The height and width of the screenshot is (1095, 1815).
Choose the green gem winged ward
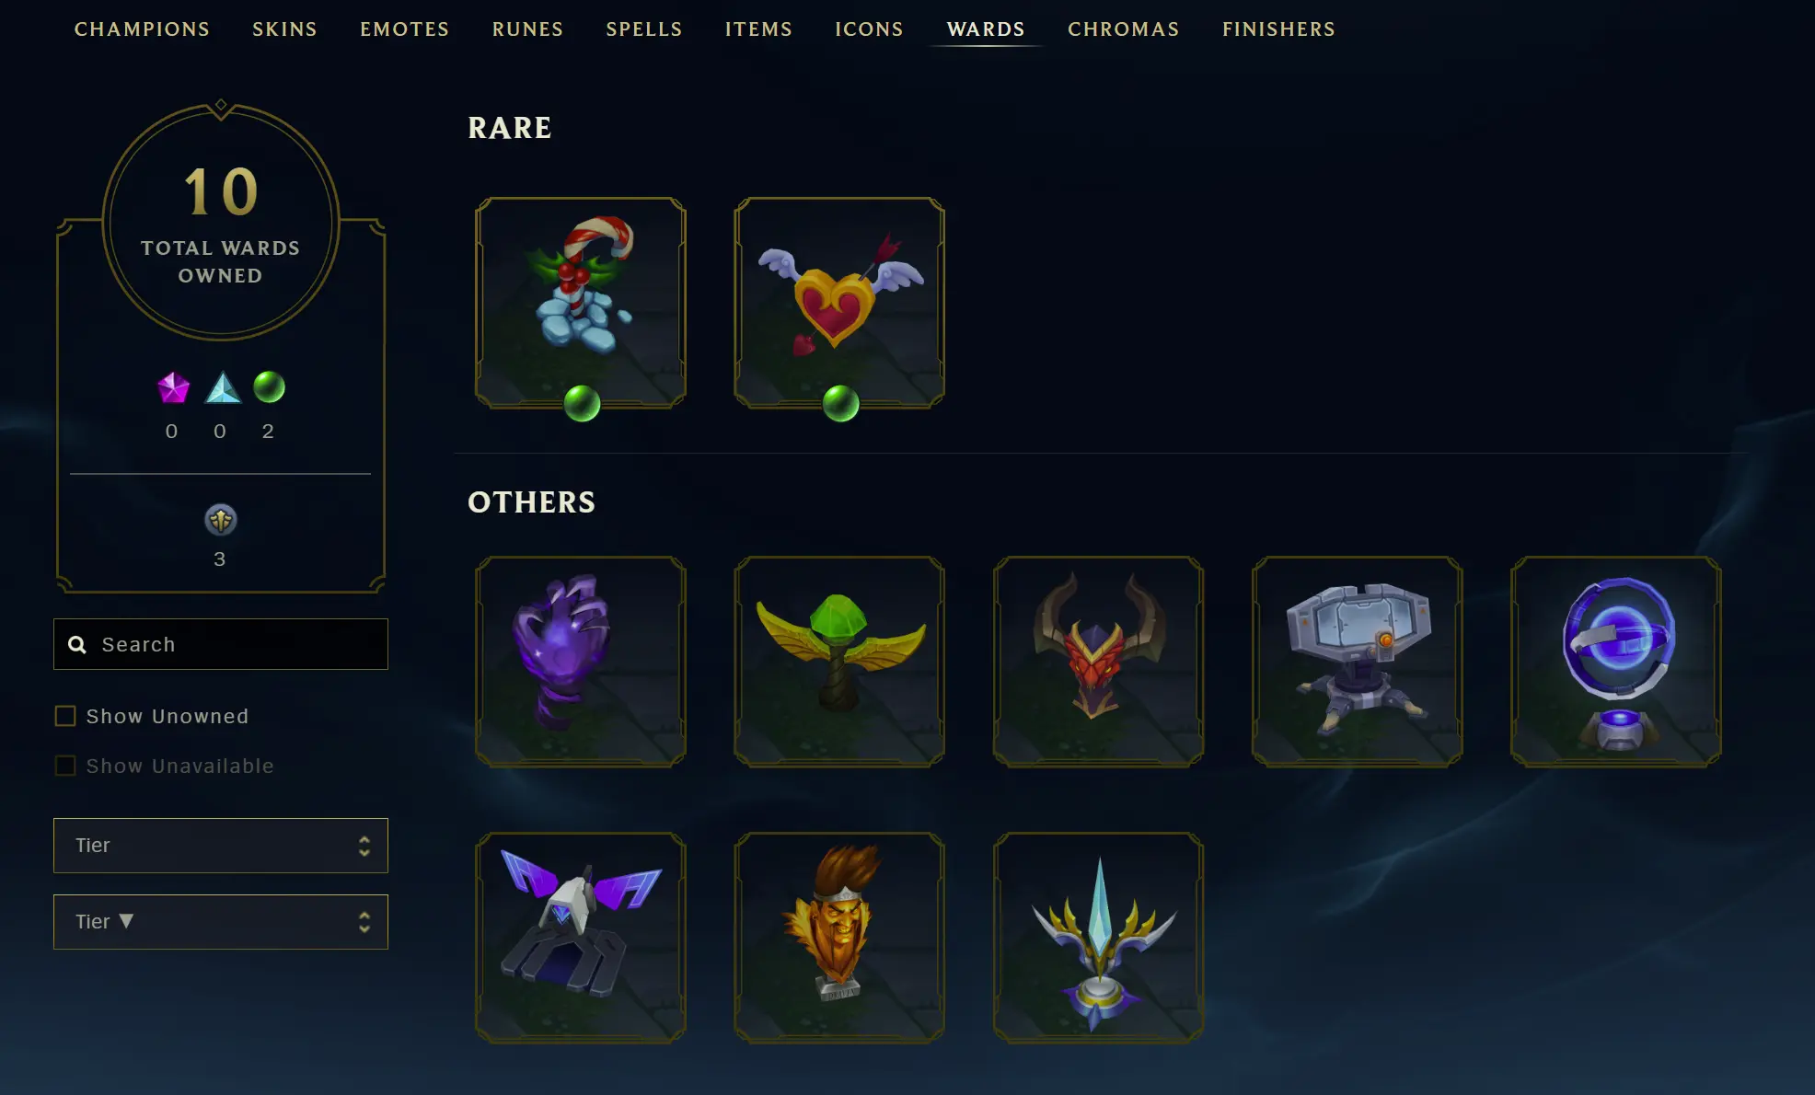[x=839, y=662]
